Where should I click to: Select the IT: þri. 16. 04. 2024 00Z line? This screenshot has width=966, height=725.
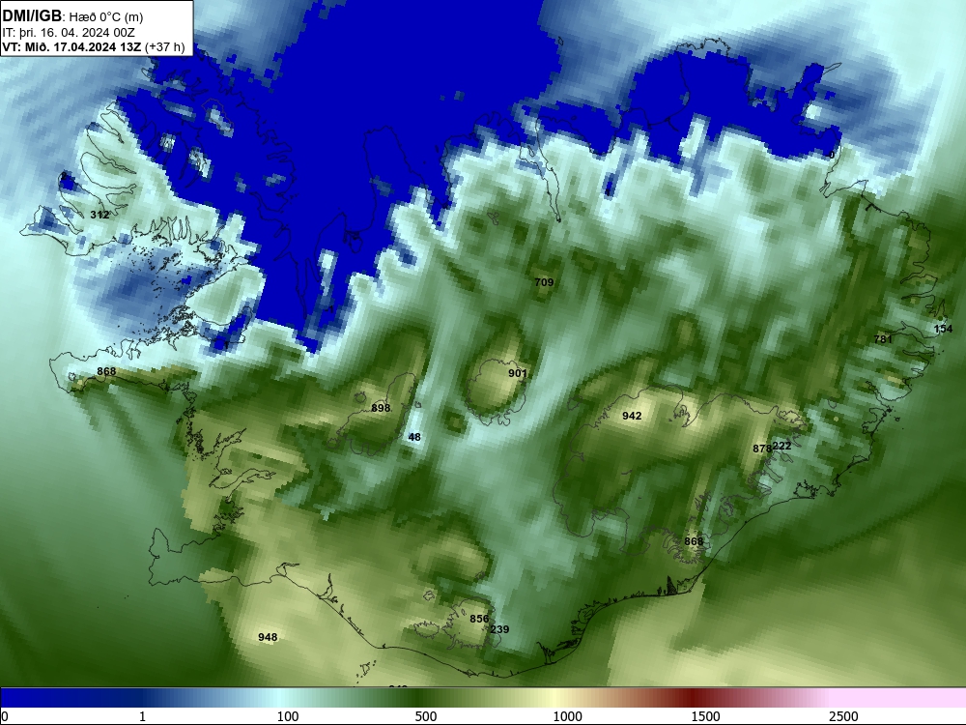click(69, 33)
